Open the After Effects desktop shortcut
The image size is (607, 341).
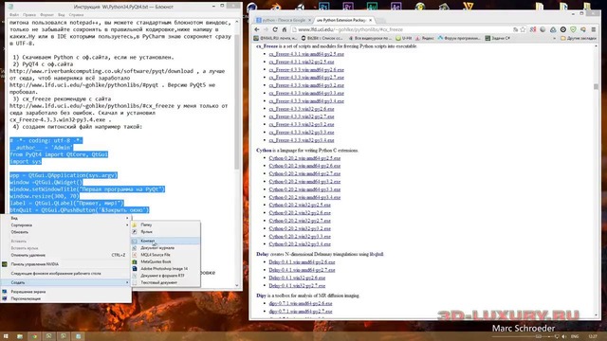pos(396,6)
